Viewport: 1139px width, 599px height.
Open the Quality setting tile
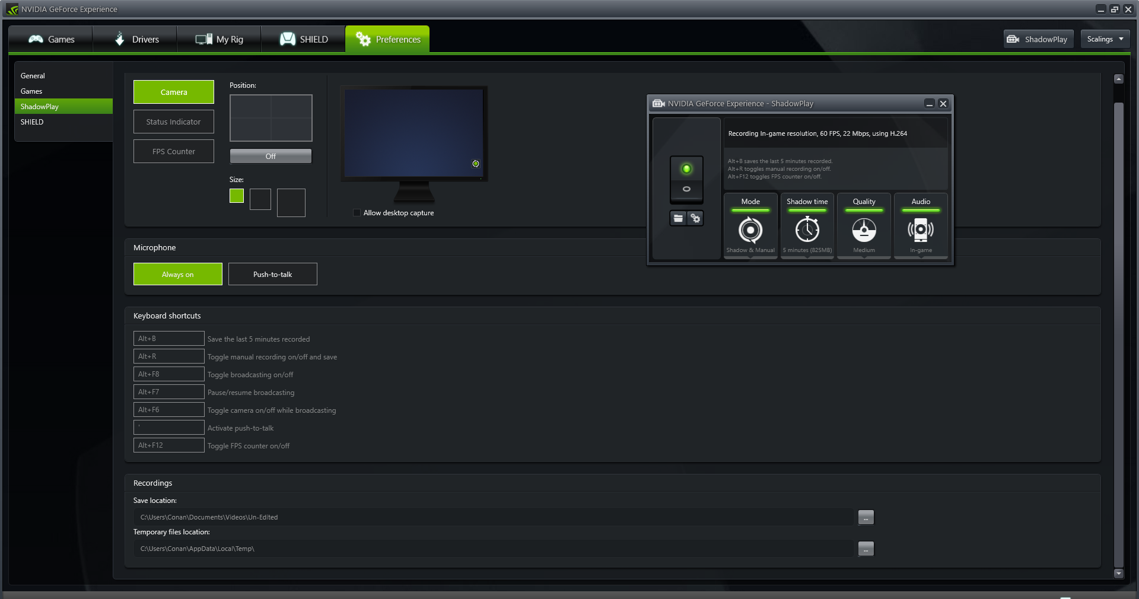864,225
